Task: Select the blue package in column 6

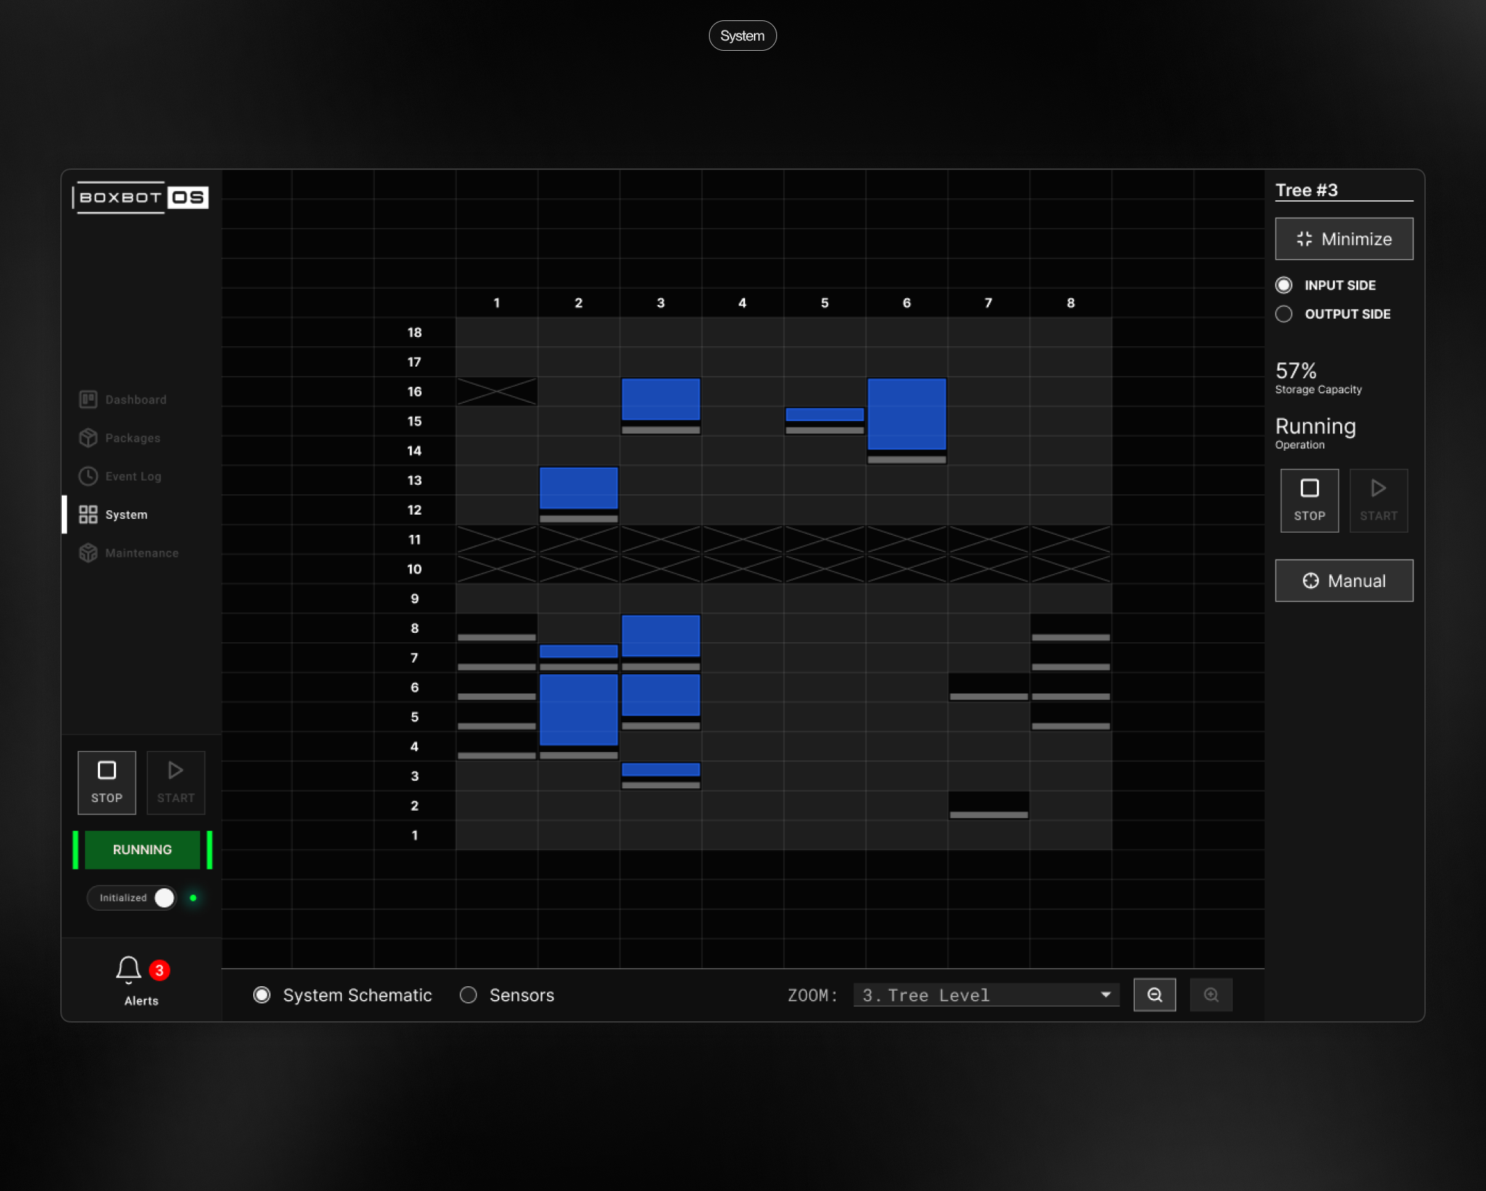Action: pos(906,414)
